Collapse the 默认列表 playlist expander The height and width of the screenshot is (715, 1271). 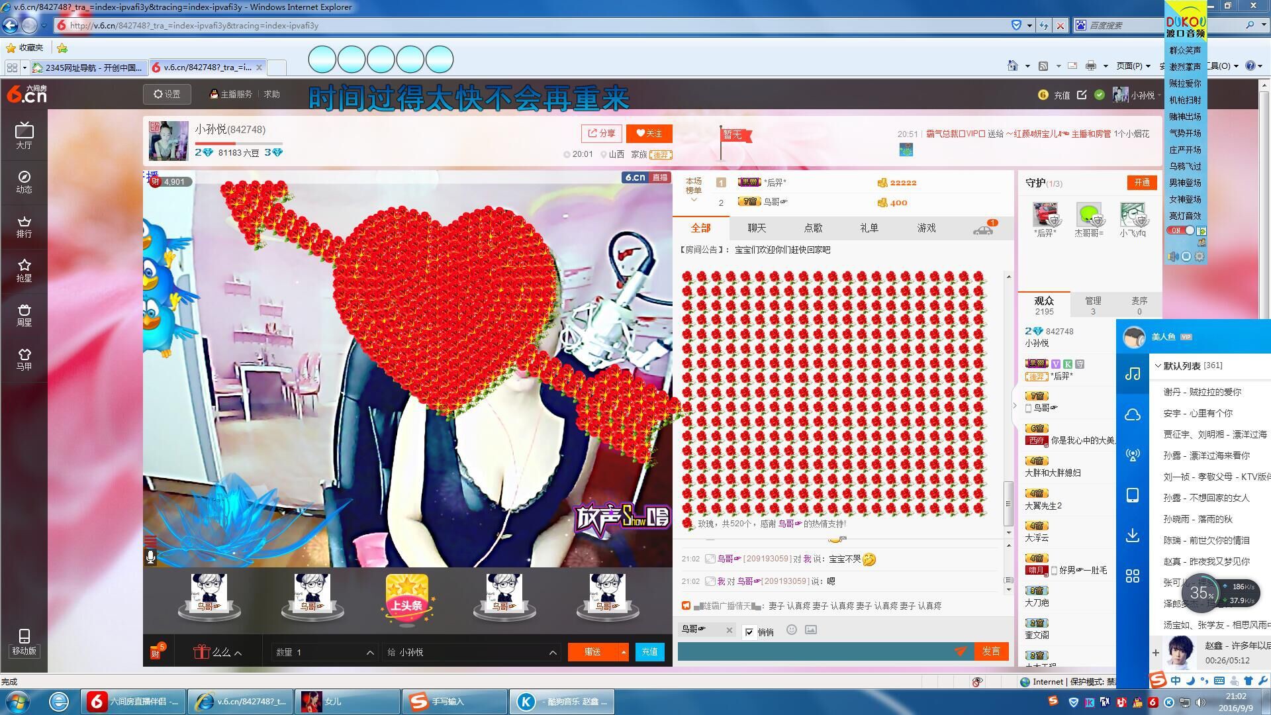(1158, 365)
